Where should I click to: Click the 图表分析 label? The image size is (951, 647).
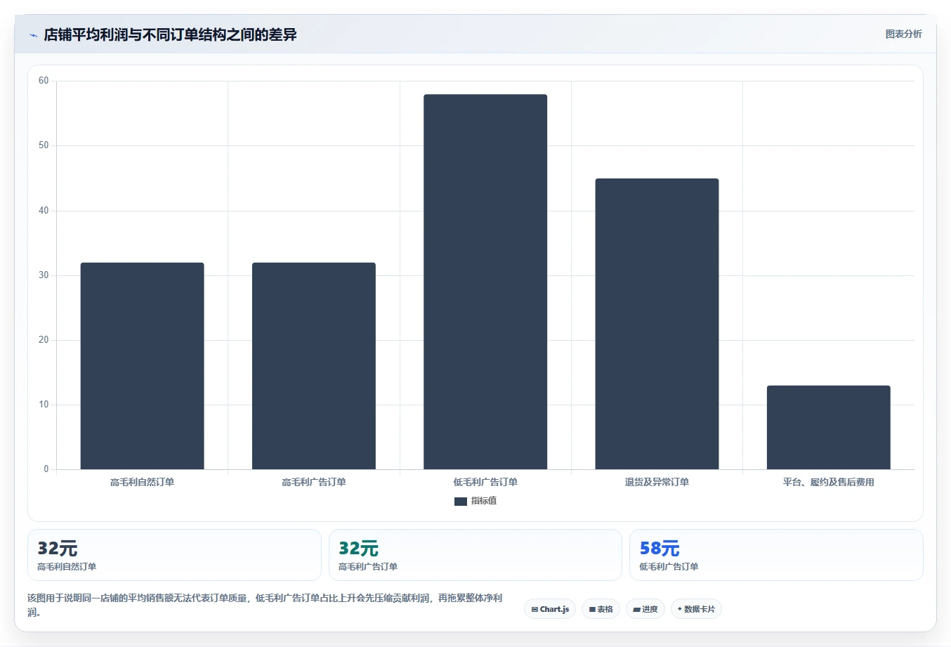coord(903,34)
